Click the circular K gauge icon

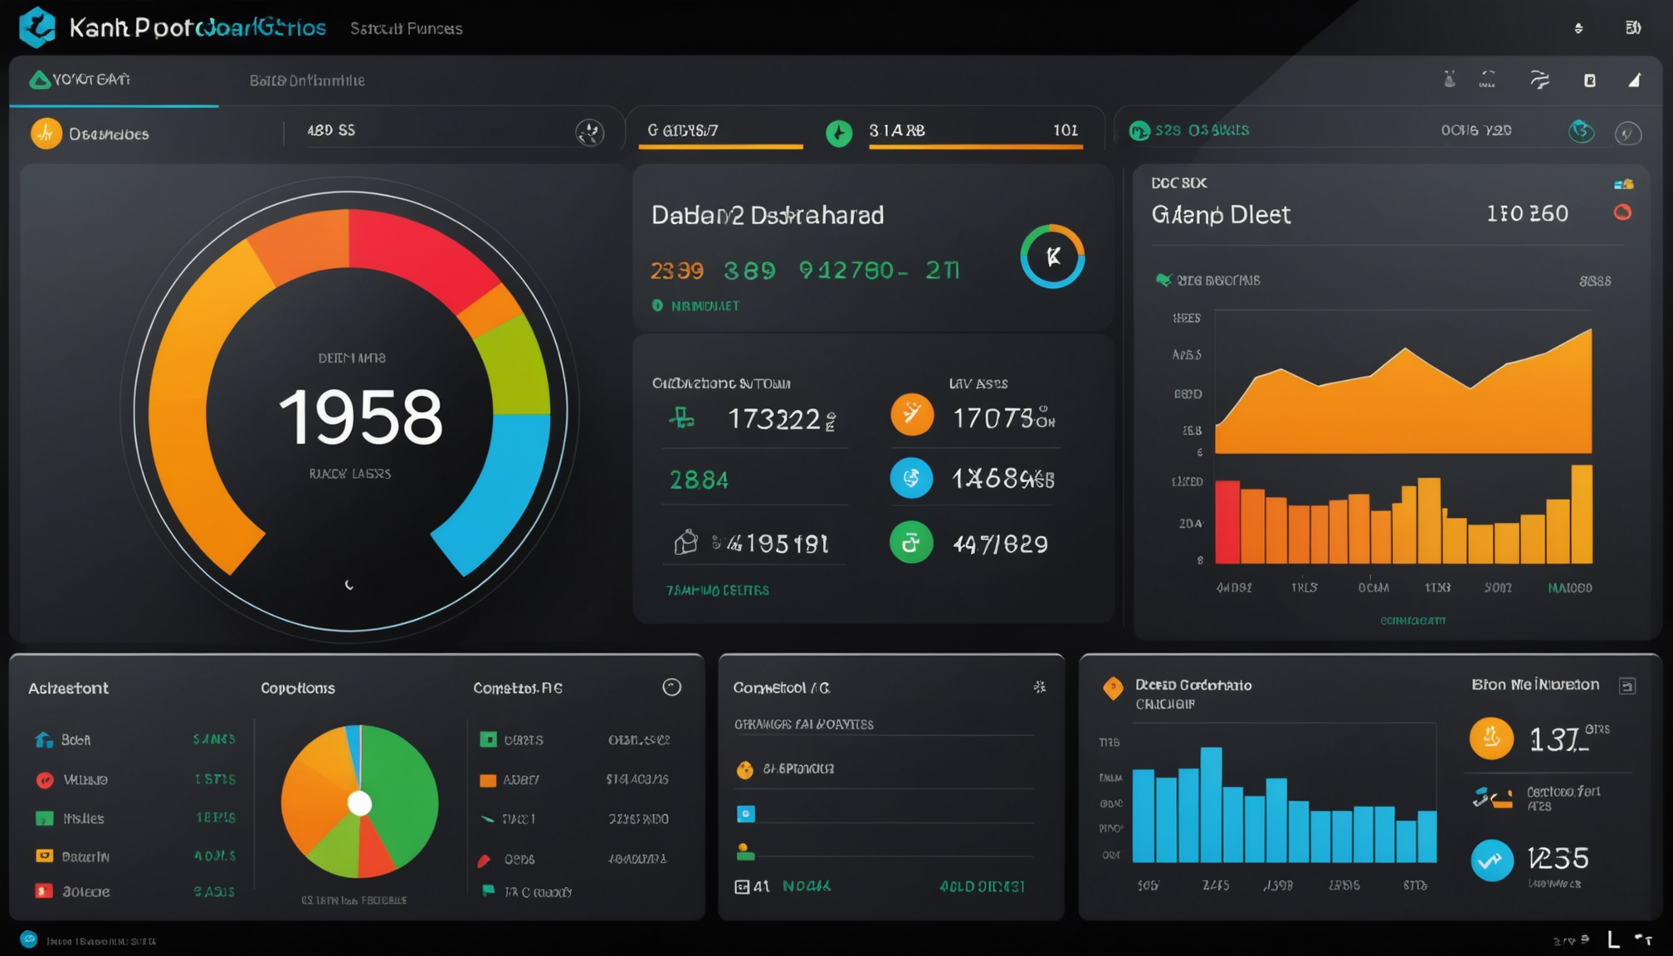pos(1052,256)
